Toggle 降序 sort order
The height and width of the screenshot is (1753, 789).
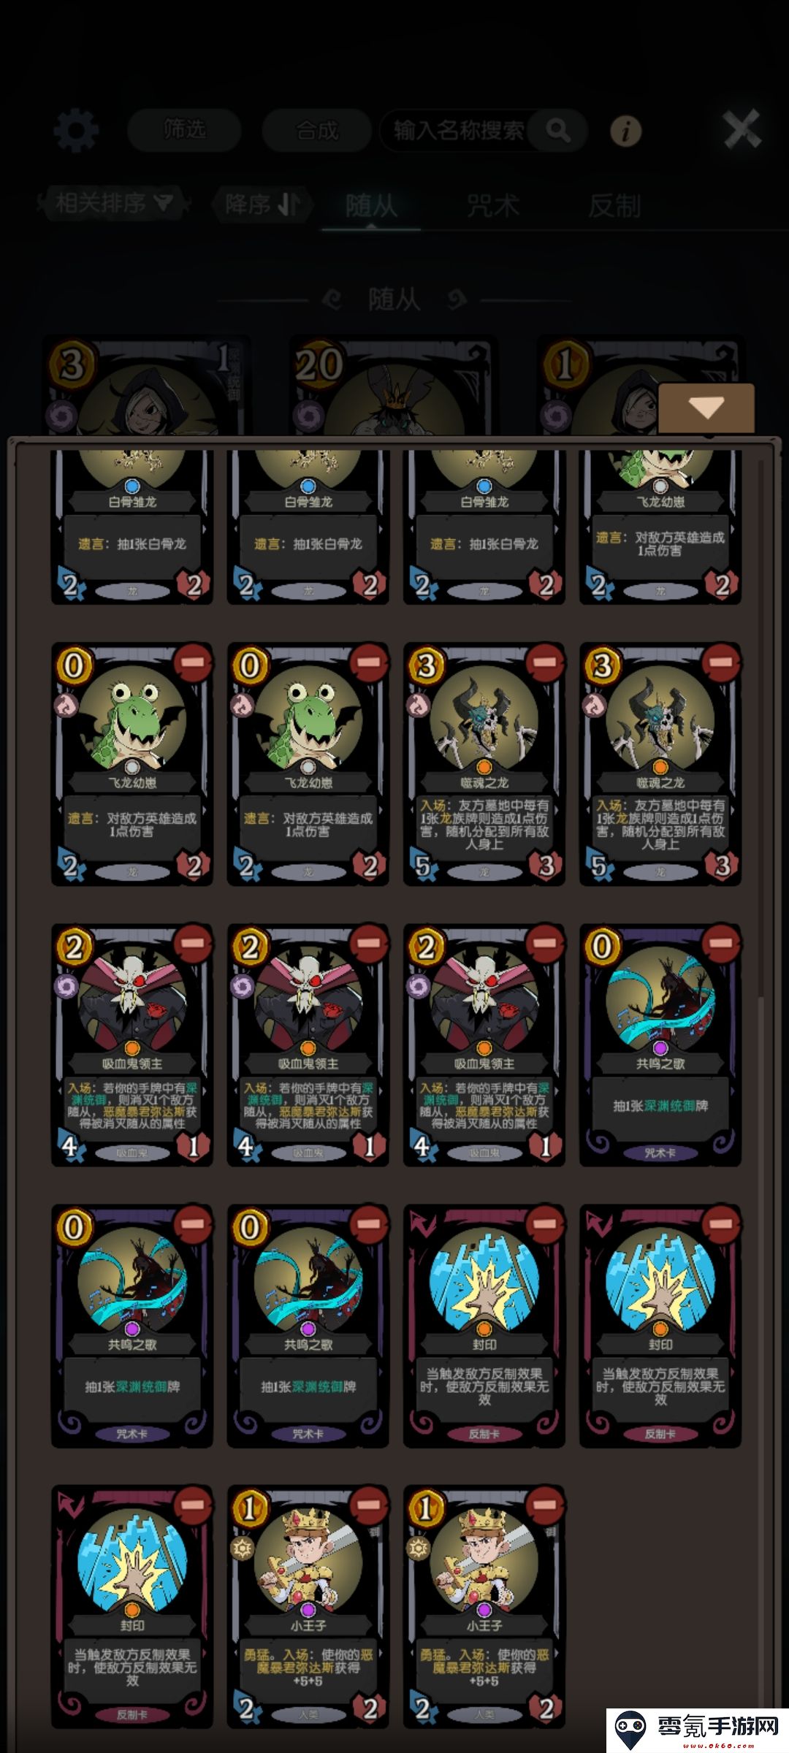pos(263,204)
